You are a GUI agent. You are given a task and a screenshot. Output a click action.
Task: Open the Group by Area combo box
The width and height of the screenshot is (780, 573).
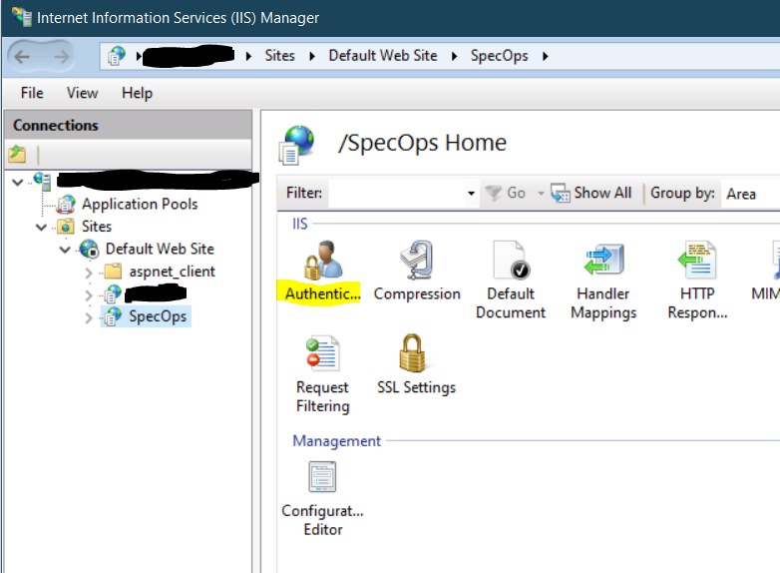(751, 193)
